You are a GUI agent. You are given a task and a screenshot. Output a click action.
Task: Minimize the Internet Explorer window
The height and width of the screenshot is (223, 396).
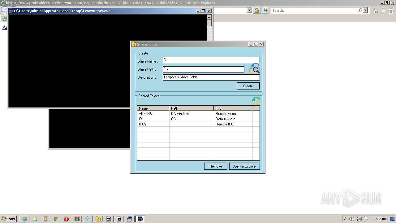coord(382,2)
